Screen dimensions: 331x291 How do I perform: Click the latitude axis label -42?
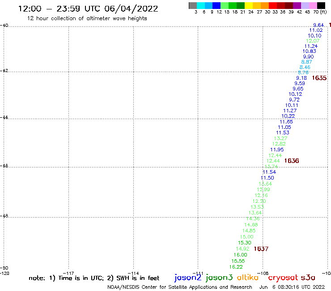pyautogui.click(x=4, y=71)
